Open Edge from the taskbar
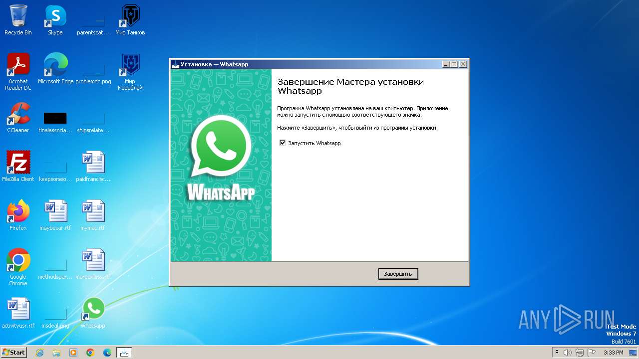Image resolution: width=639 pixels, height=359 pixels. (x=107, y=353)
